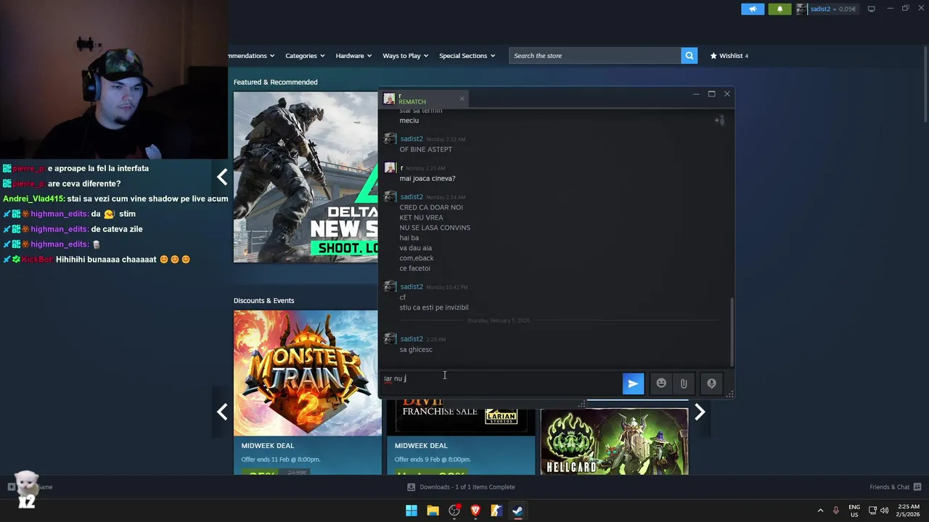Open the Windows Start menu

point(412,510)
